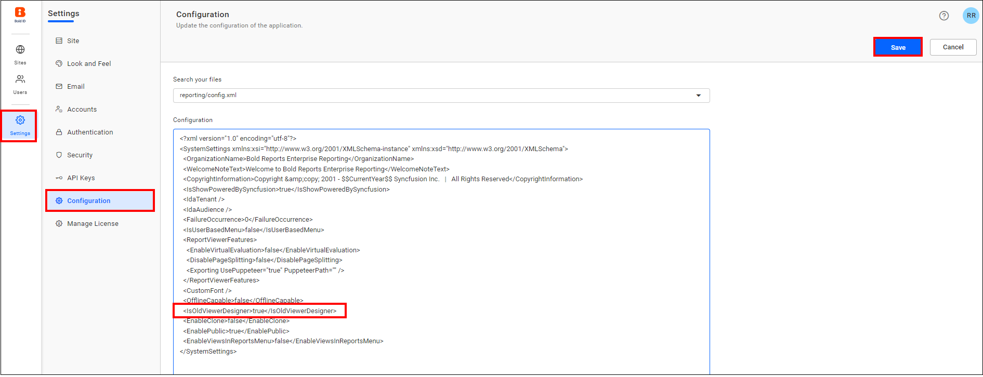Open the Accounts settings page
The image size is (983, 377).
click(x=100, y=109)
